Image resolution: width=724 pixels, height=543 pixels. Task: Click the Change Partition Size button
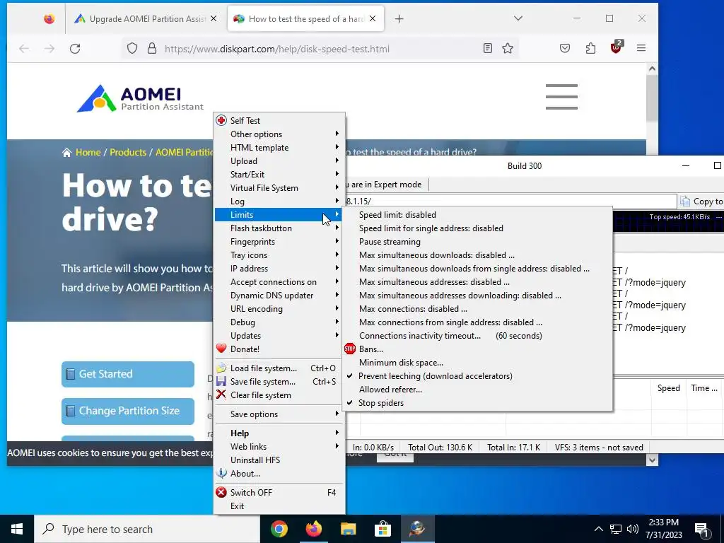coord(128,411)
